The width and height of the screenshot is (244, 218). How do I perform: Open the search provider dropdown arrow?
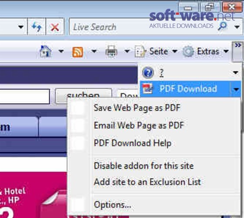coord(237,27)
